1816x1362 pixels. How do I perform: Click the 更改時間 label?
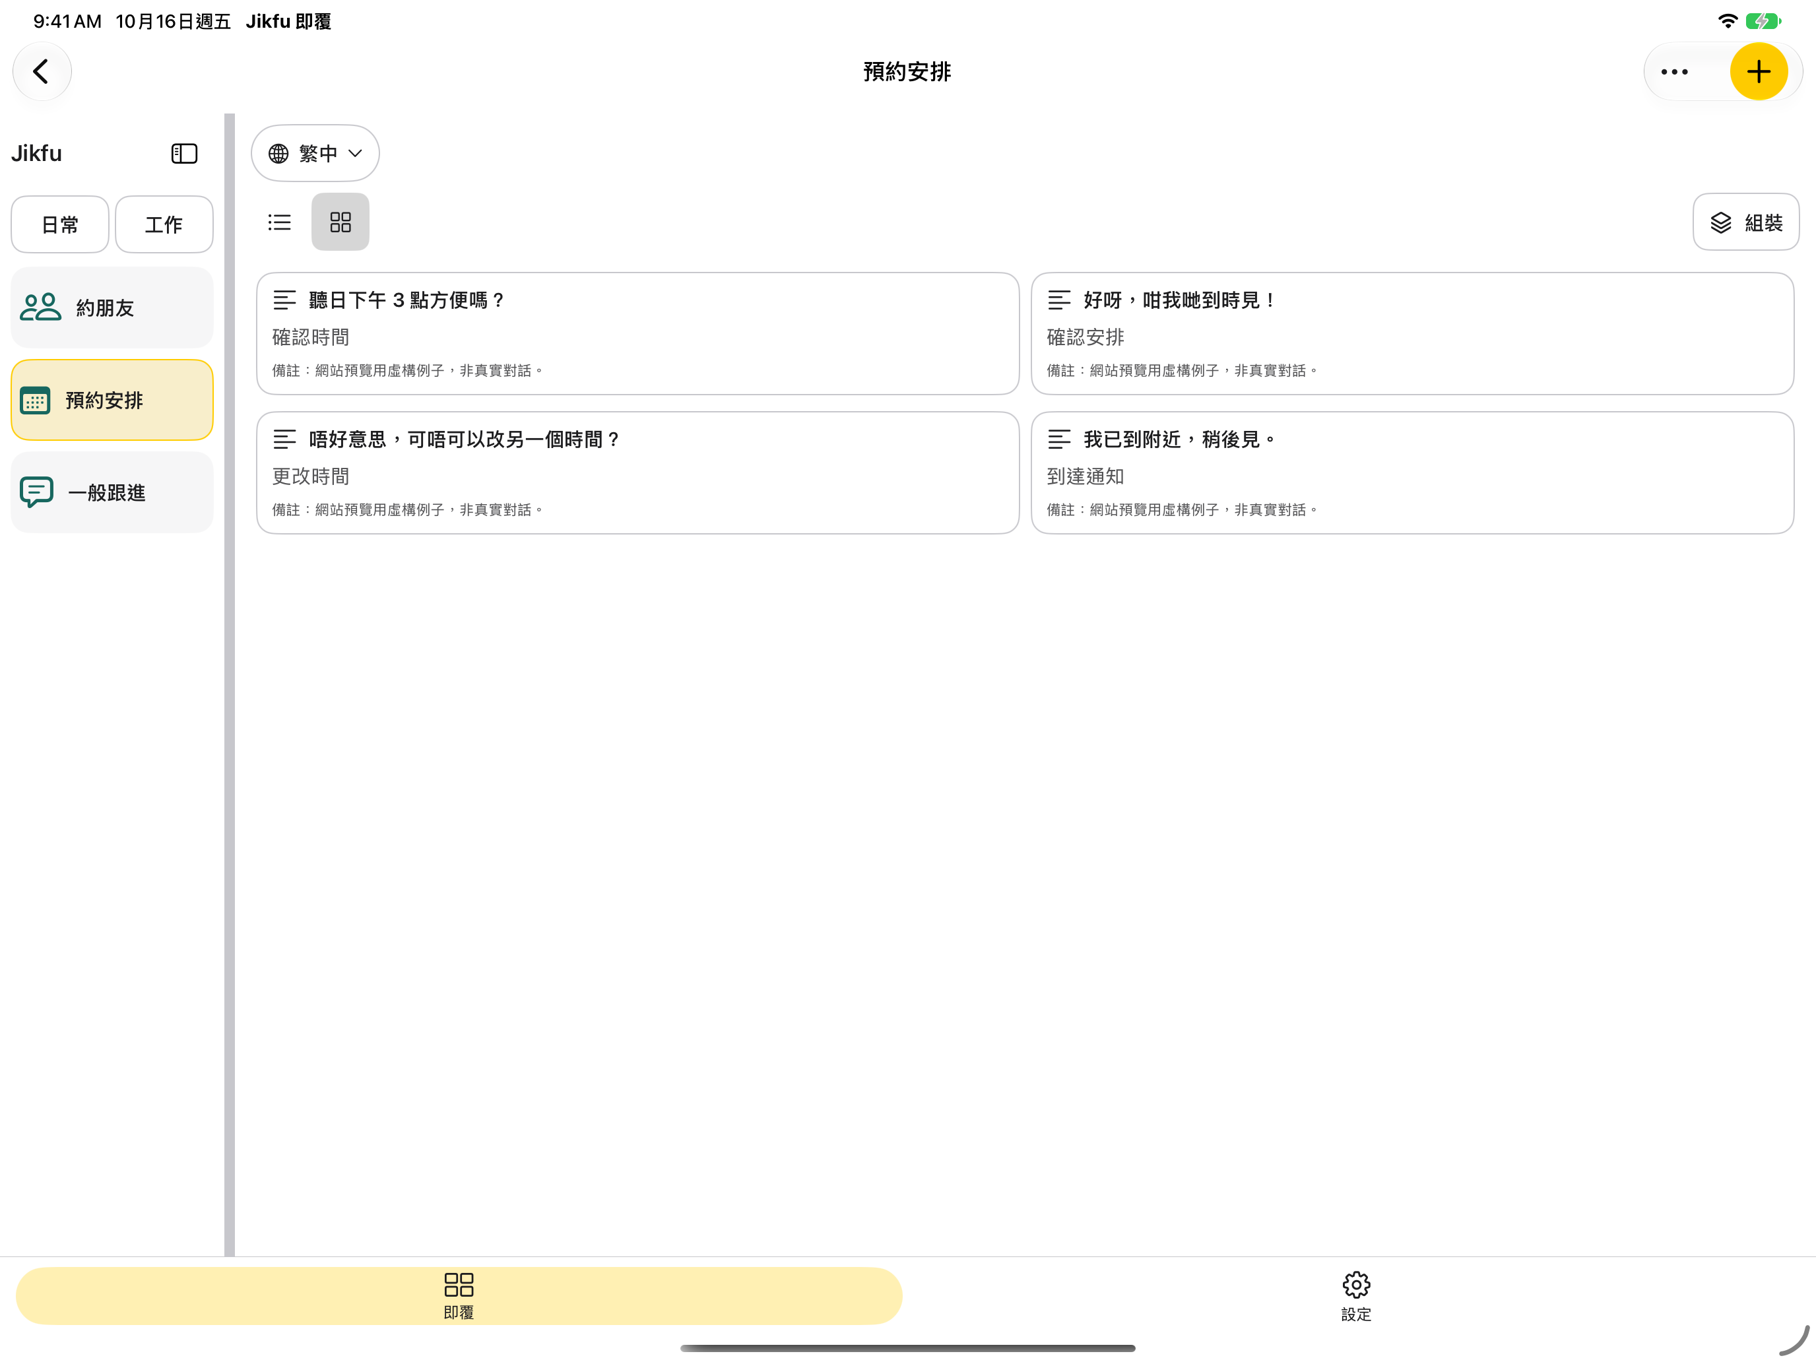310,476
